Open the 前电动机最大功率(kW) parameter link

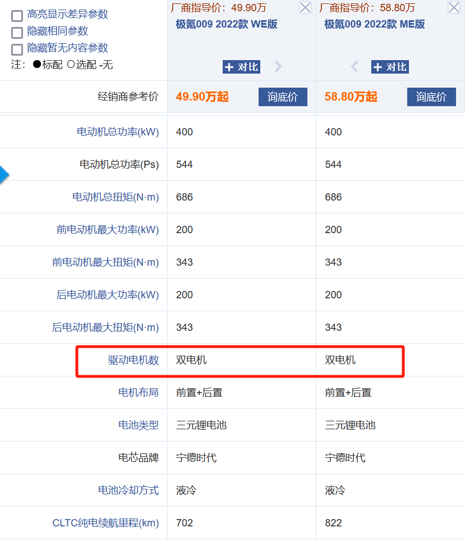click(108, 229)
